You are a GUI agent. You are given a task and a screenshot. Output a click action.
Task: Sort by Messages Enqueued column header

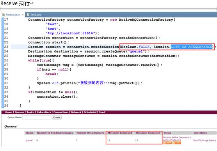(x=120, y=133)
